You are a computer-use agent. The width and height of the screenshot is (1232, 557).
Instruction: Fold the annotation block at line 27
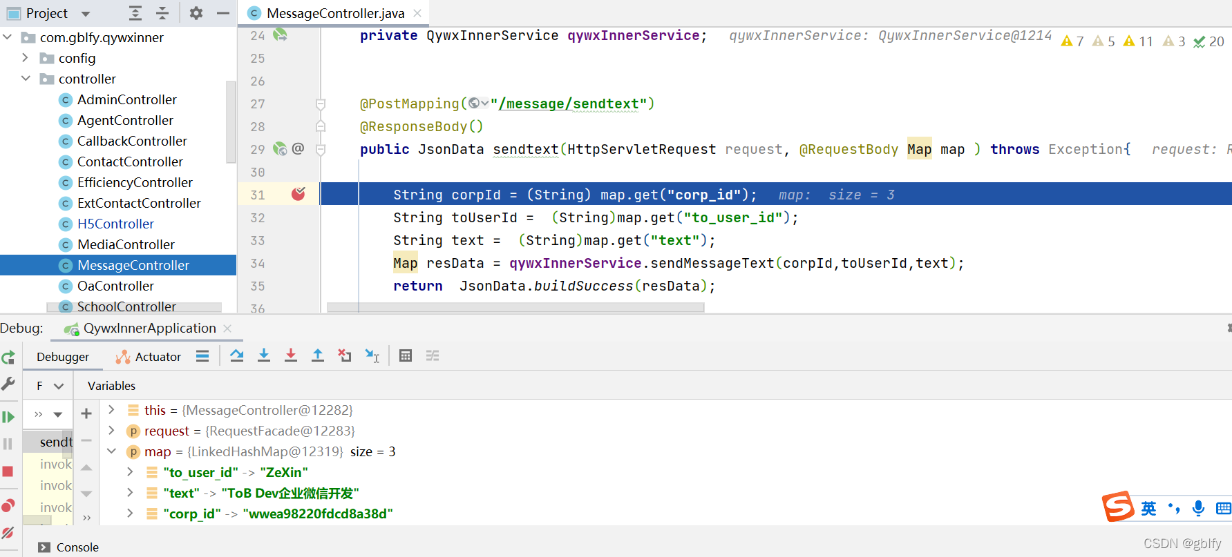(321, 104)
